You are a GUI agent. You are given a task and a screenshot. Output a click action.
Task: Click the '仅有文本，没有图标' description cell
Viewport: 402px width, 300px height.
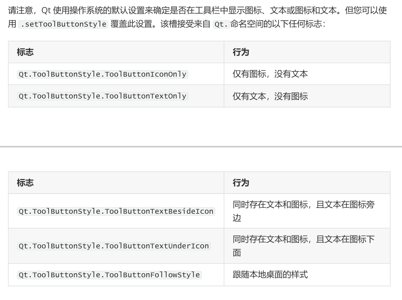(x=270, y=96)
